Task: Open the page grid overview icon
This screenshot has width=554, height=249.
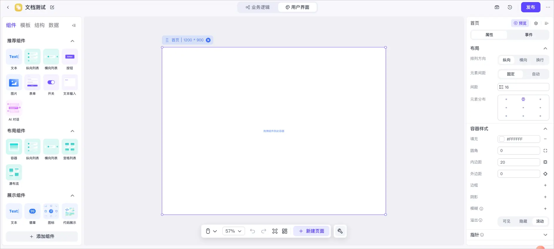Action: tap(285, 231)
